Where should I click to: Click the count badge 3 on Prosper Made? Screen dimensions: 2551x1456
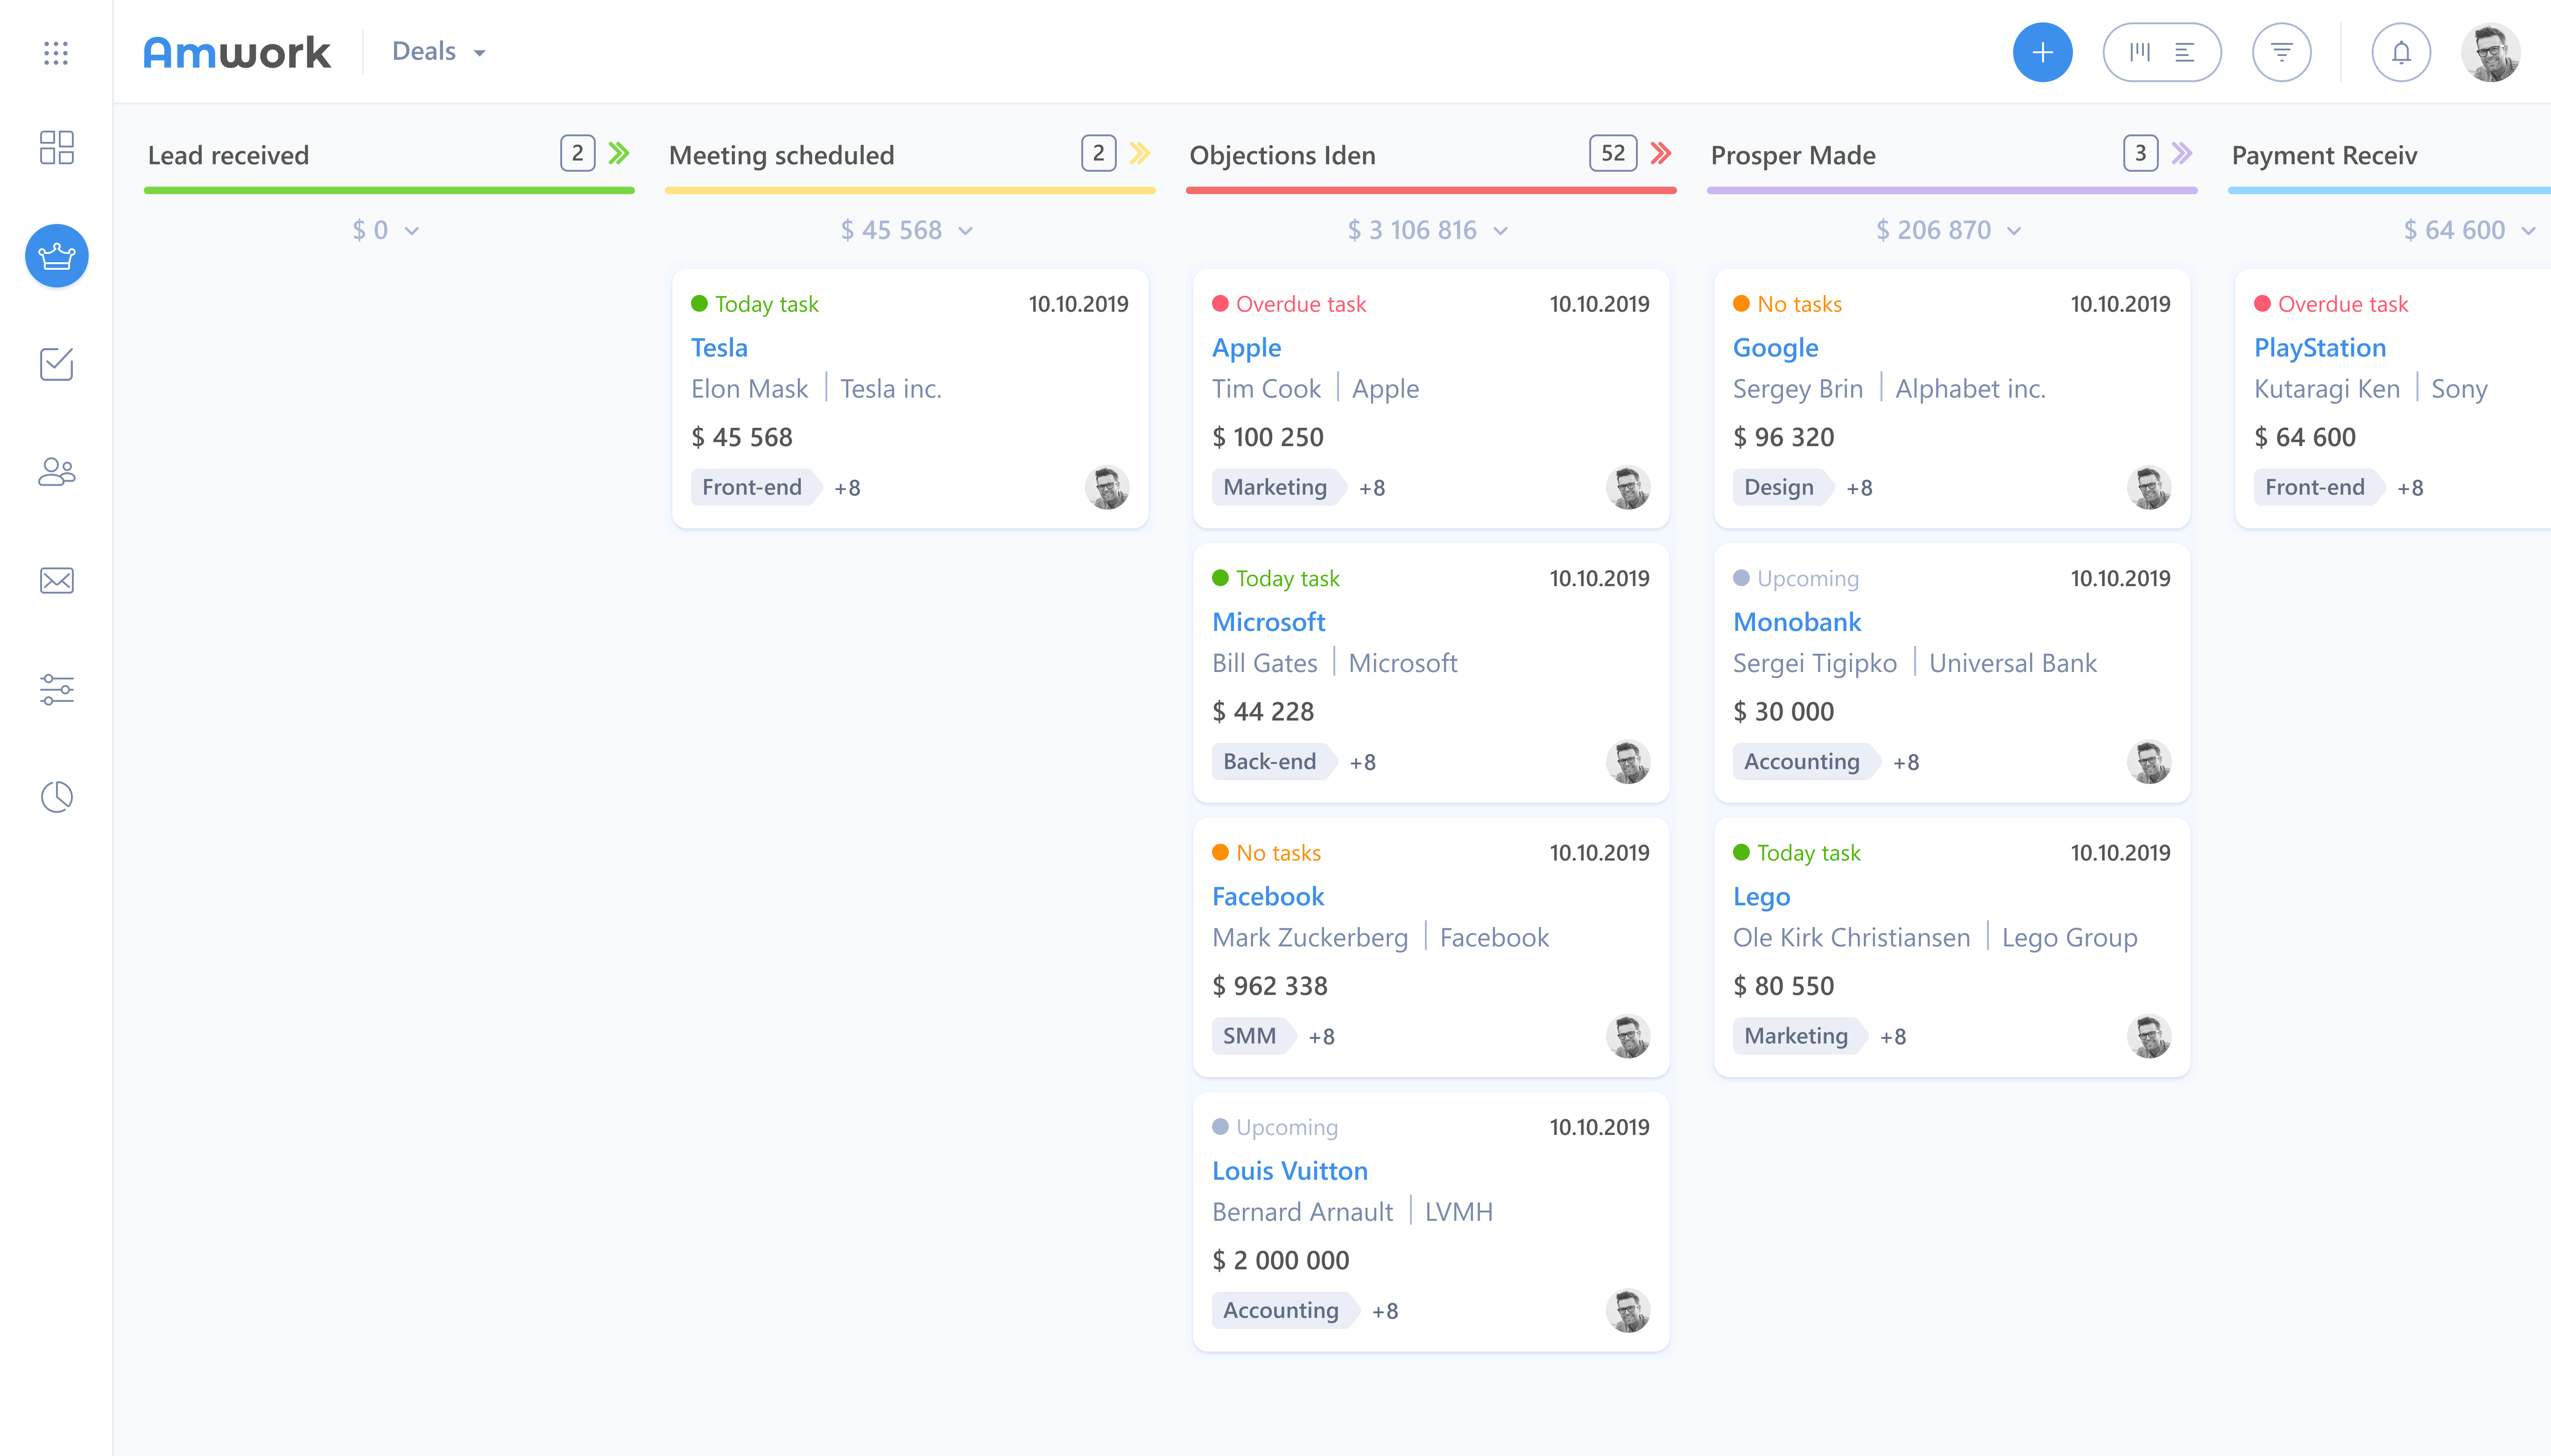point(2140,153)
